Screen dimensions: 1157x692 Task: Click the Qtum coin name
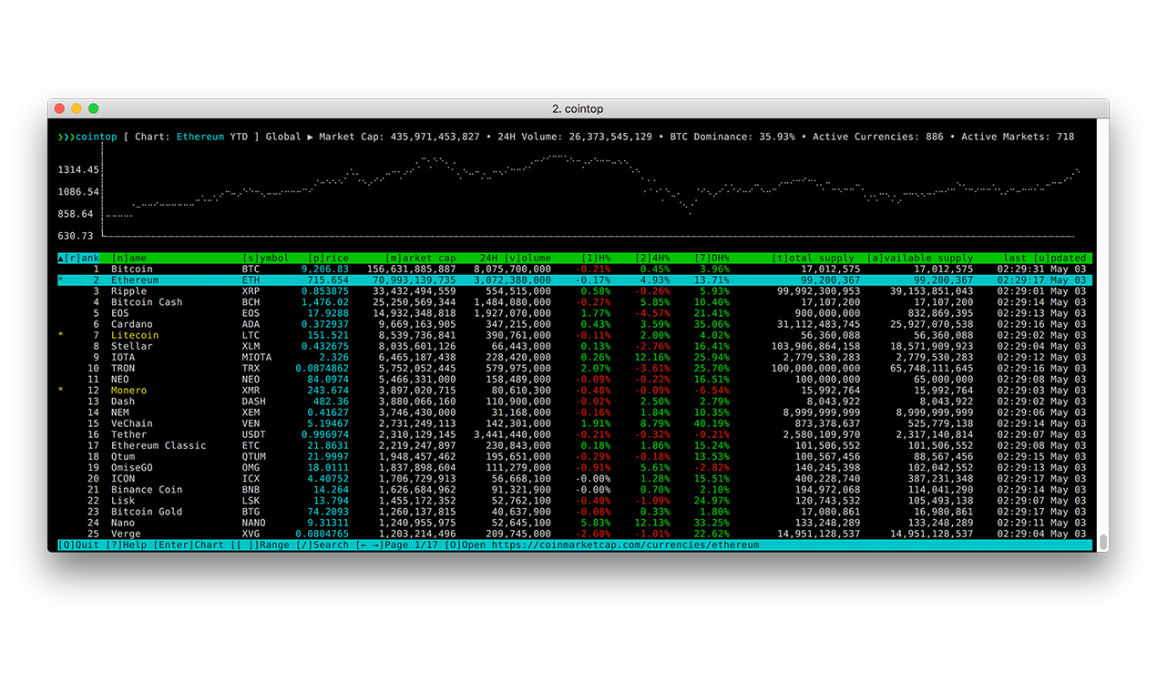tap(123, 456)
